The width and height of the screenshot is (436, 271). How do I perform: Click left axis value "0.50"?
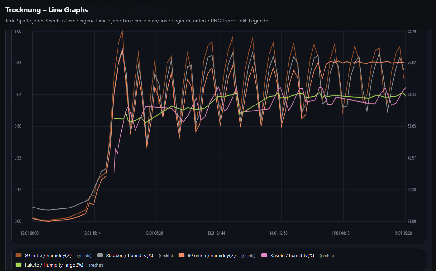pyautogui.click(x=18, y=126)
